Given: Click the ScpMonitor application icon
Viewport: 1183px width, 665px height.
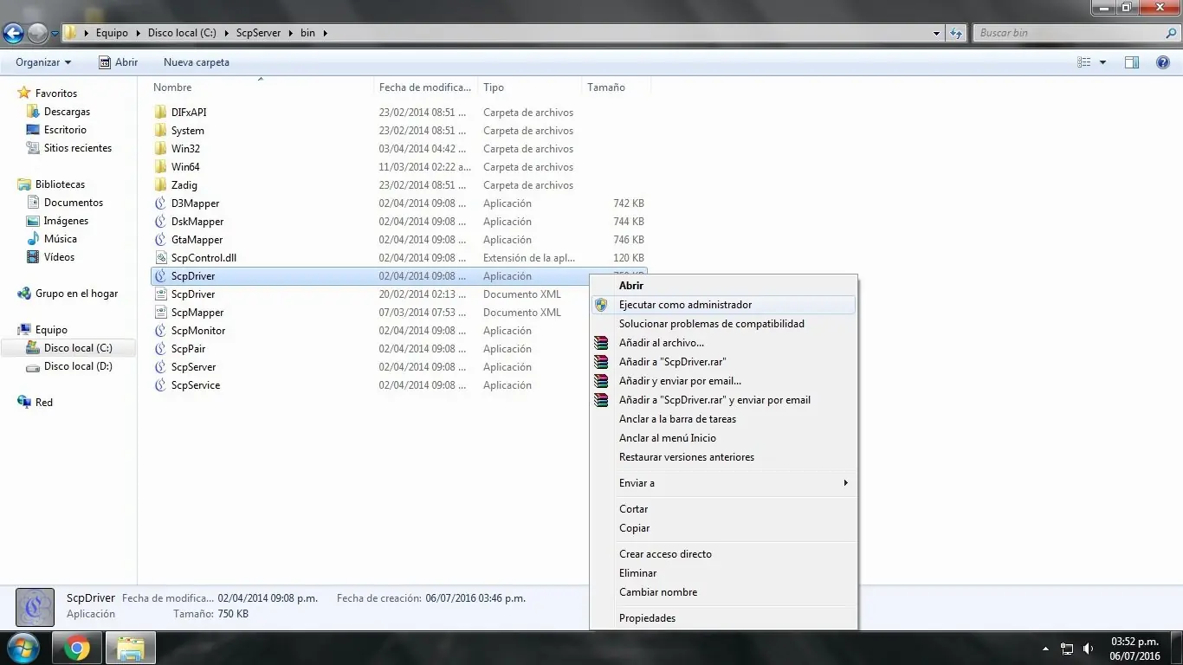Looking at the screenshot, I should tap(160, 331).
